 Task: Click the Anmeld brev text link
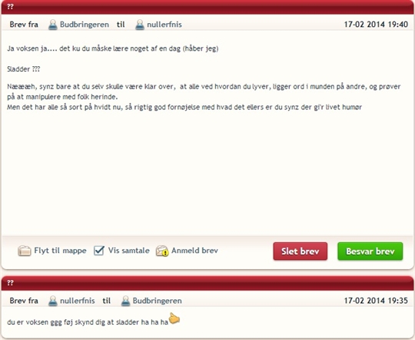click(194, 251)
